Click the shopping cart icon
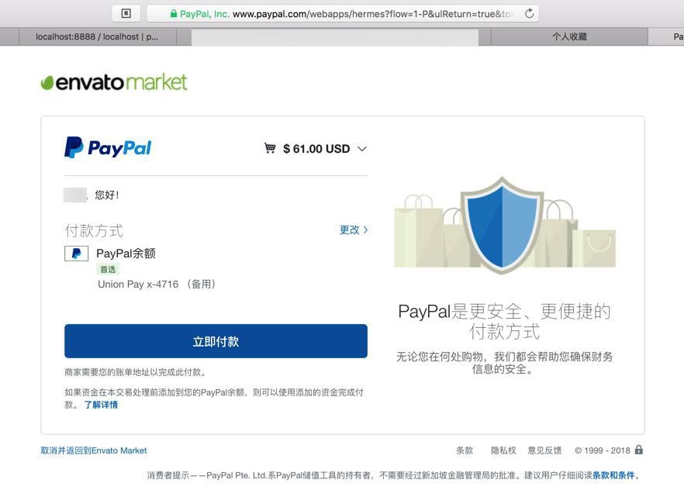Image resolution: width=684 pixels, height=504 pixels. pos(270,148)
